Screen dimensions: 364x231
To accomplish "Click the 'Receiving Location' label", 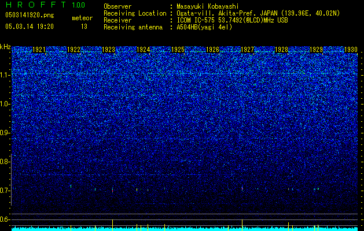I will click(x=135, y=13).
